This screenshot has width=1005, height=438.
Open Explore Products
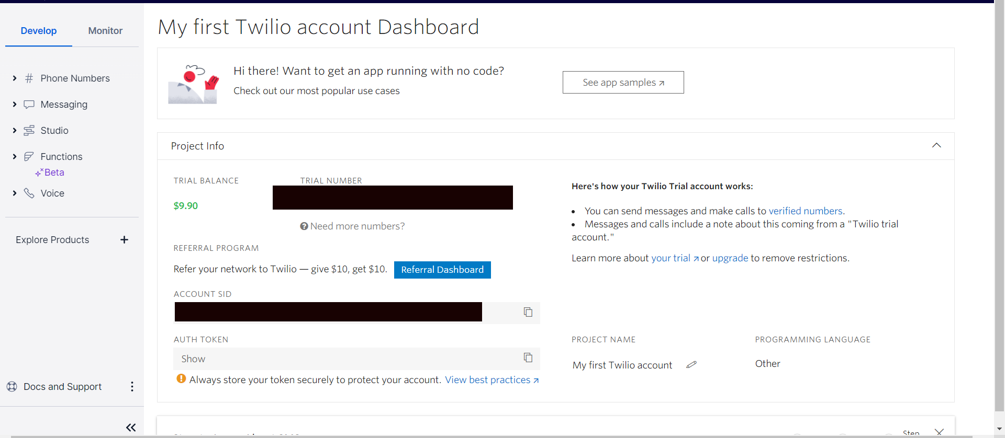pyautogui.click(x=52, y=240)
